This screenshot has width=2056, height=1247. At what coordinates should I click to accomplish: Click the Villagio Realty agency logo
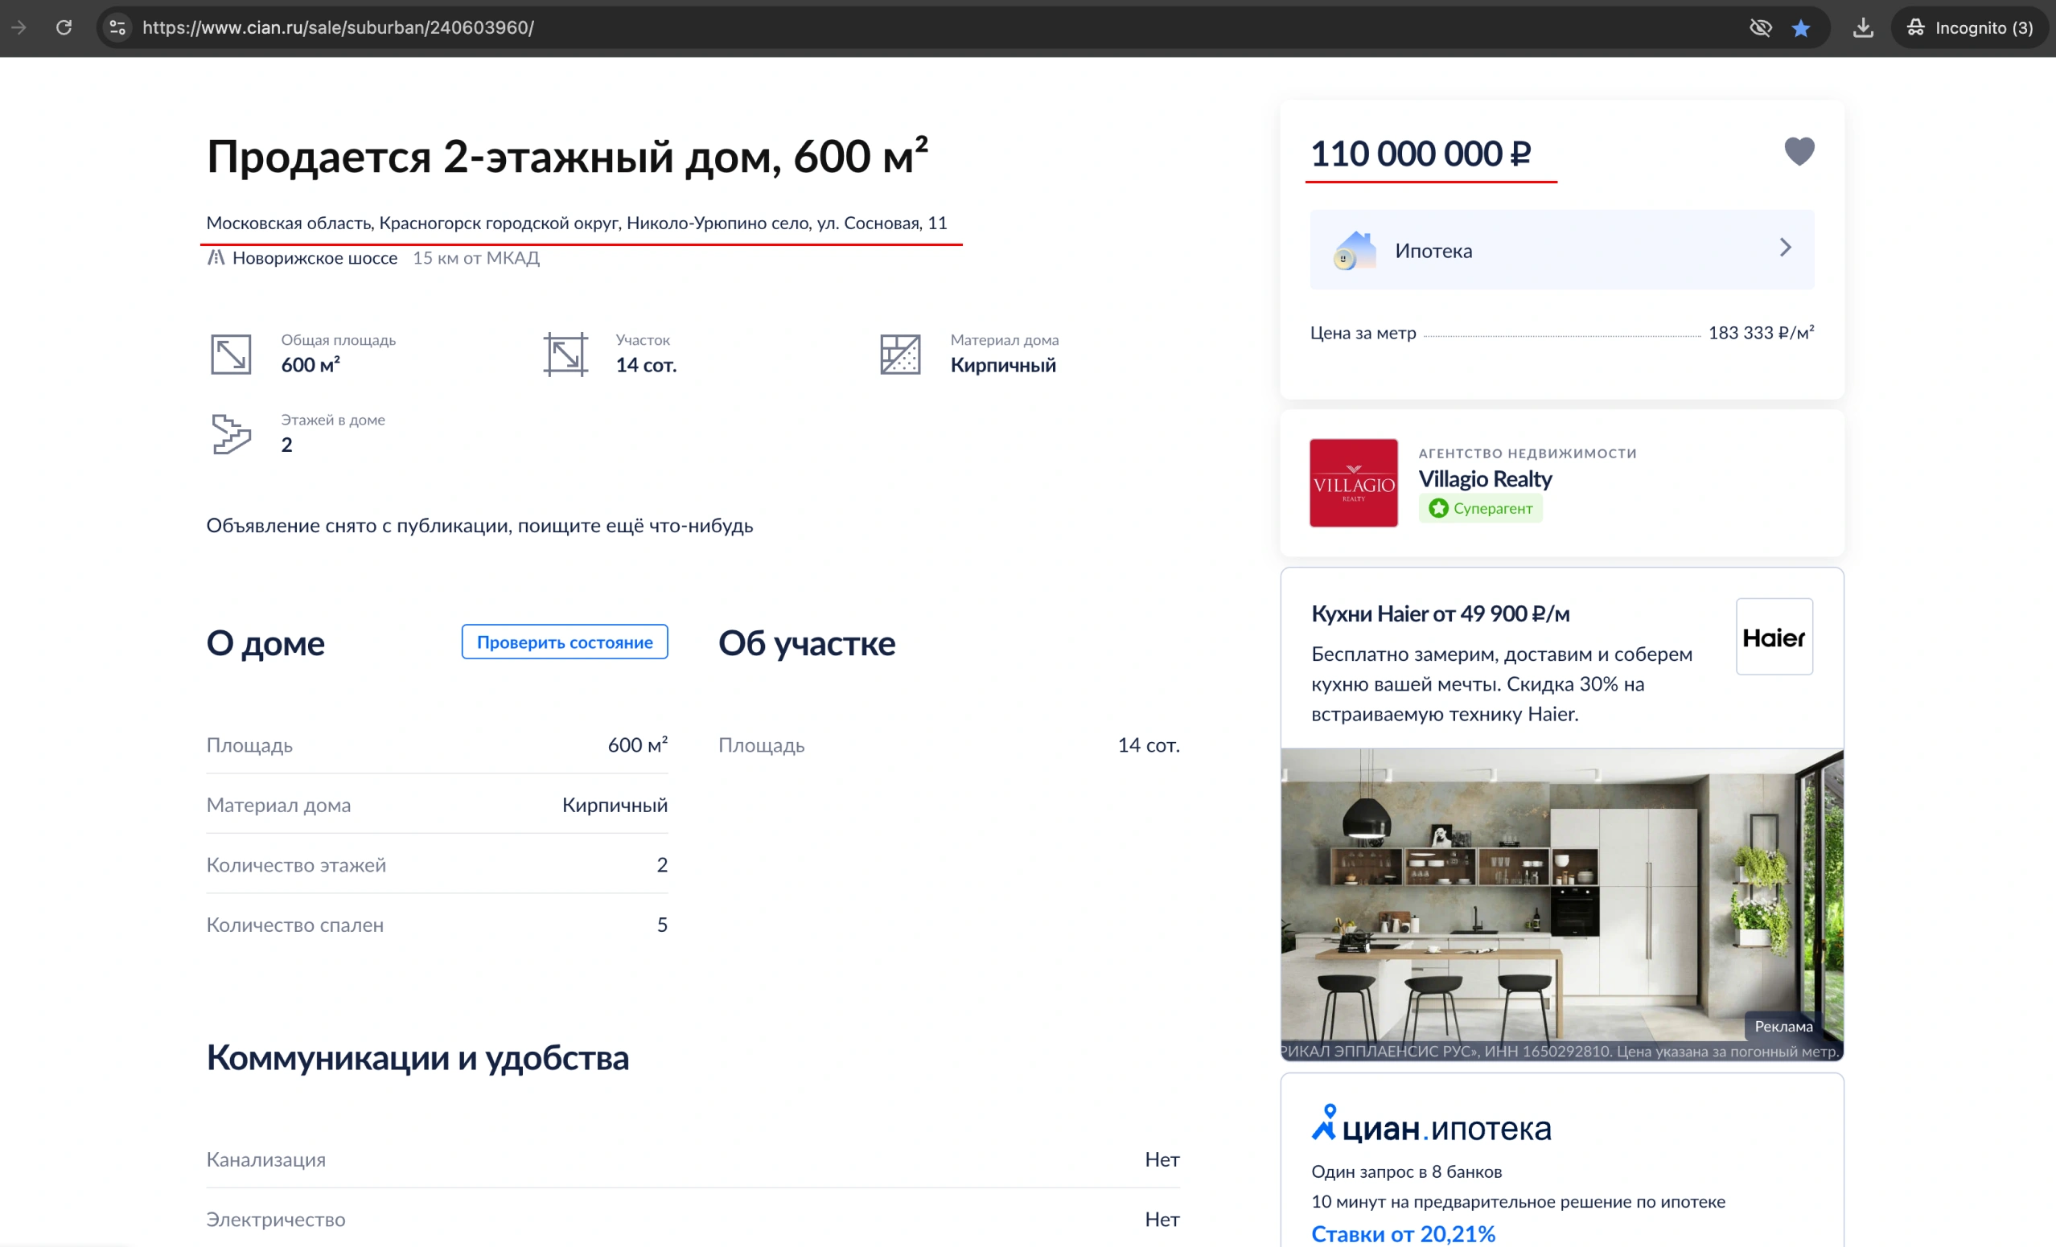point(1354,483)
